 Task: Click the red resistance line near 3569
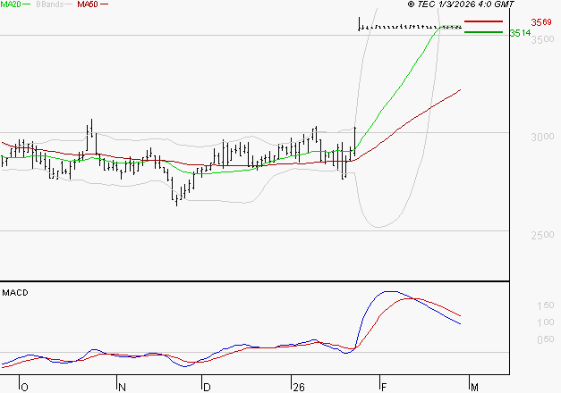point(483,21)
